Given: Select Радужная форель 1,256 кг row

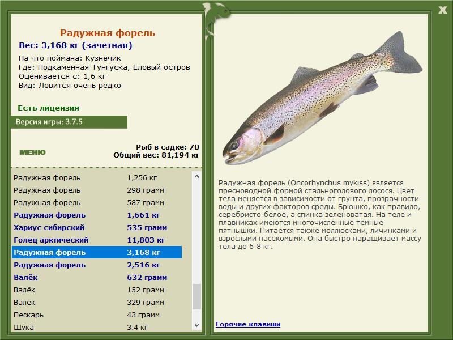Looking at the screenshot, I should point(97,177).
